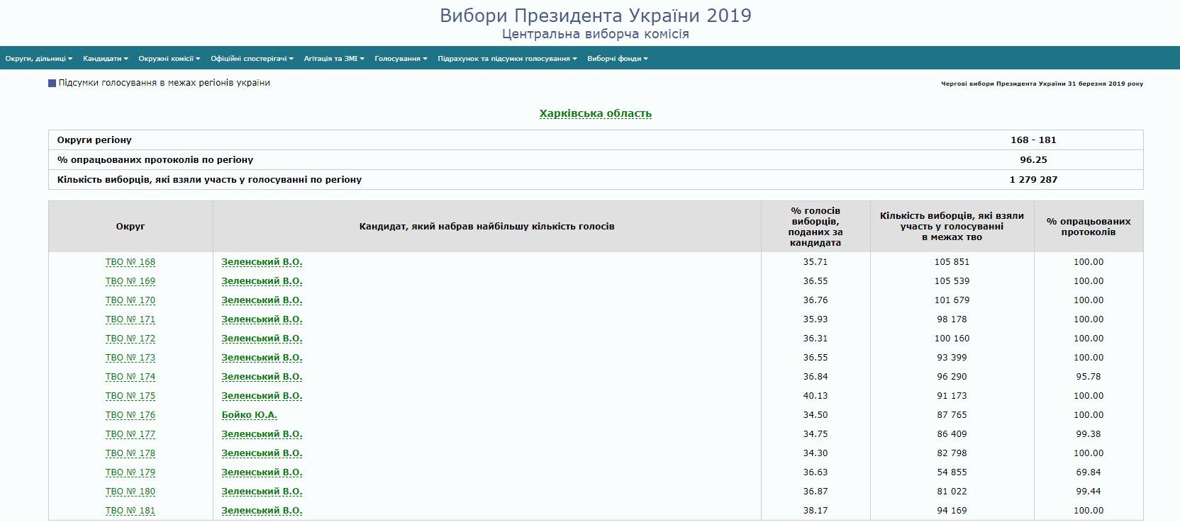Click candidate link Бойко Ю.А.

pyautogui.click(x=249, y=415)
